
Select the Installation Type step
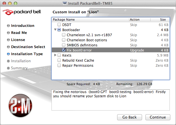click(x=27, y=54)
